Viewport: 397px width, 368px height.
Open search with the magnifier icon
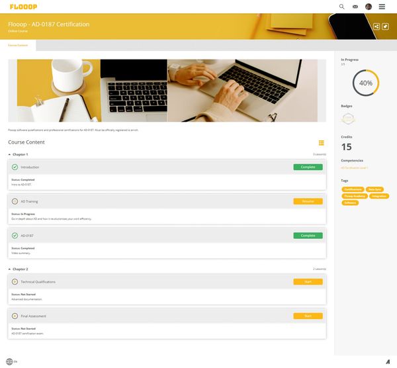(x=342, y=7)
